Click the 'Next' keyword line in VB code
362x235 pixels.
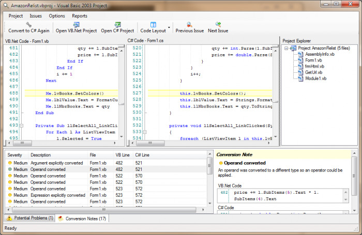click(51, 81)
